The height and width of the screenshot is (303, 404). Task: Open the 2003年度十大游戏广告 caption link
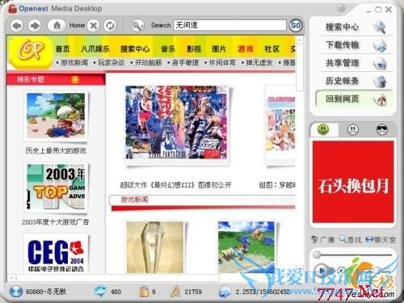coord(56,222)
